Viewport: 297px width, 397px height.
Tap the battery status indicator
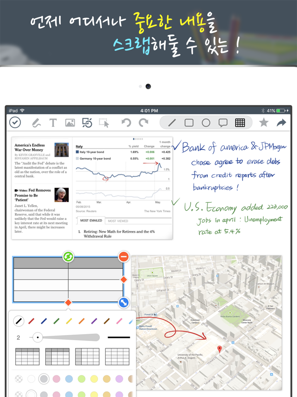tap(280, 111)
